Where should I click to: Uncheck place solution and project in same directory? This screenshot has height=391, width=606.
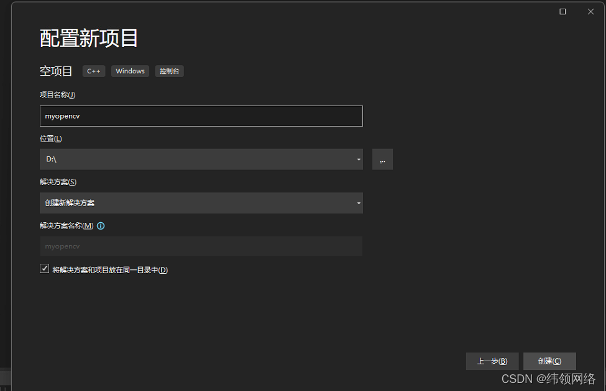(x=45, y=269)
